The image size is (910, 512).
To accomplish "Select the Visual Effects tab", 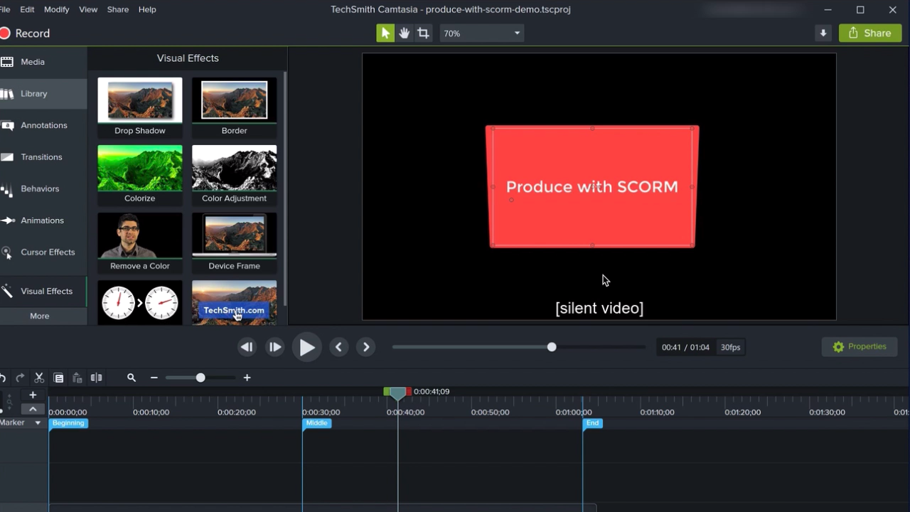I will pos(43,291).
